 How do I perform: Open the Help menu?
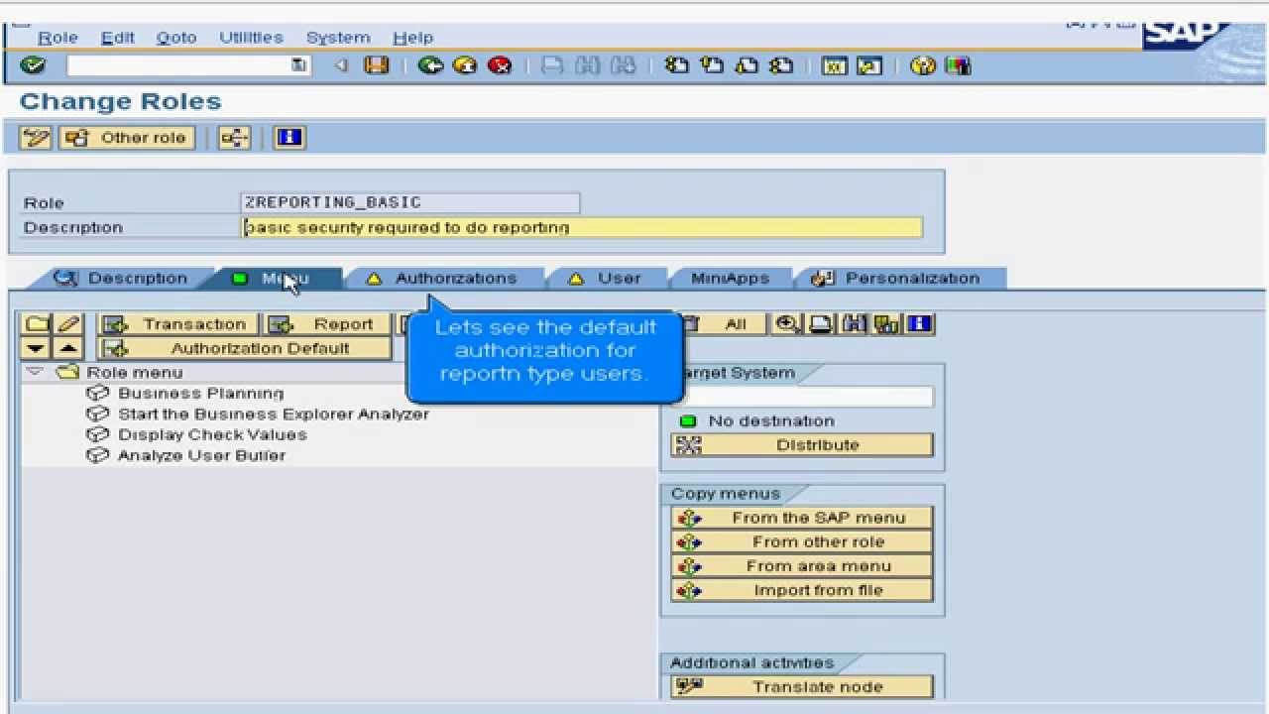point(412,38)
